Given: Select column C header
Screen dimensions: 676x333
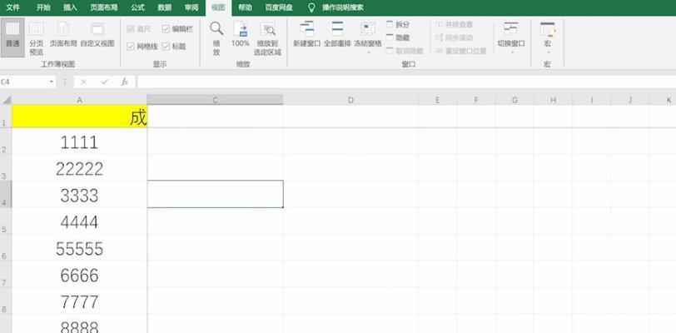Looking at the screenshot, I should click(x=215, y=100).
